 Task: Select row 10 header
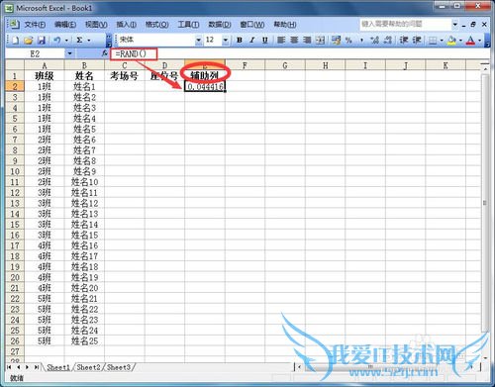pos(15,171)
